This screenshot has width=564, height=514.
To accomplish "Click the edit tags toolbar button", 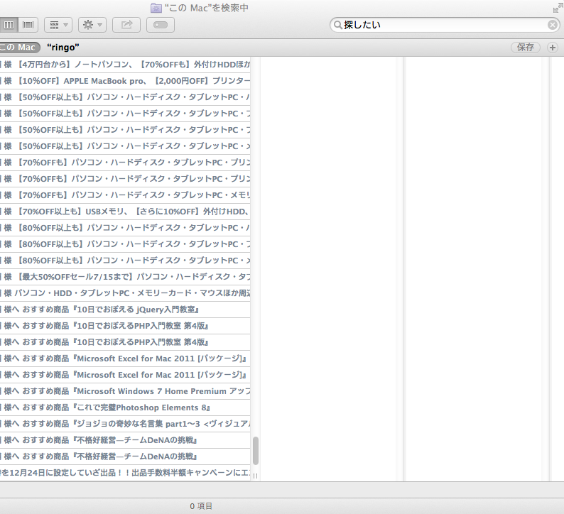I will pyautogui.click(x=161, y=25).
